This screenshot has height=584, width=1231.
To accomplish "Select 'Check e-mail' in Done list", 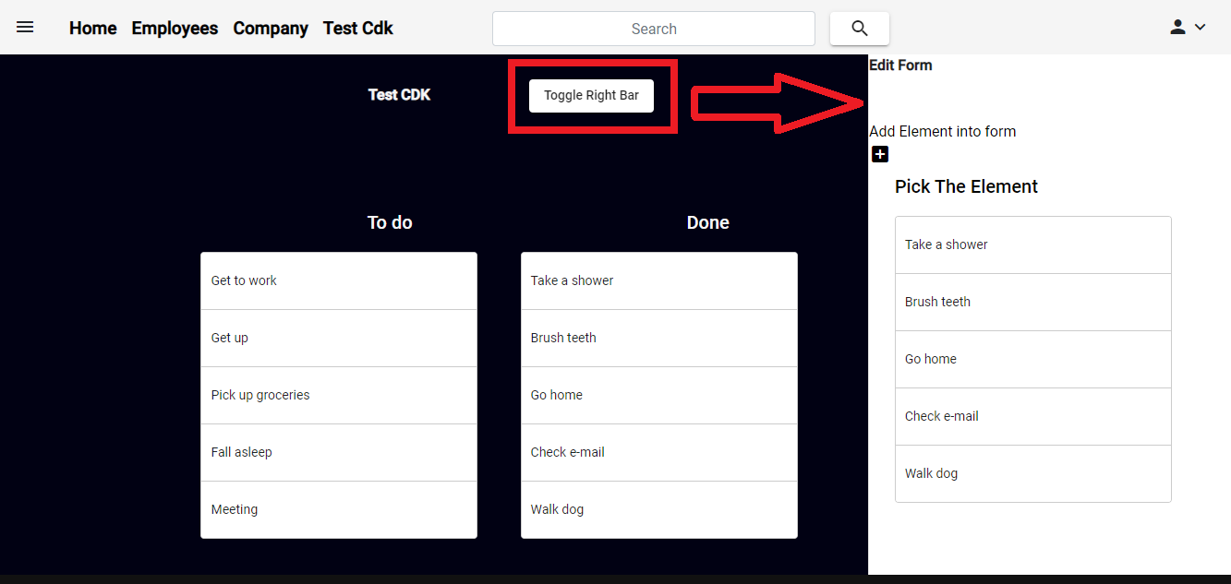I will tap(659, 452).
